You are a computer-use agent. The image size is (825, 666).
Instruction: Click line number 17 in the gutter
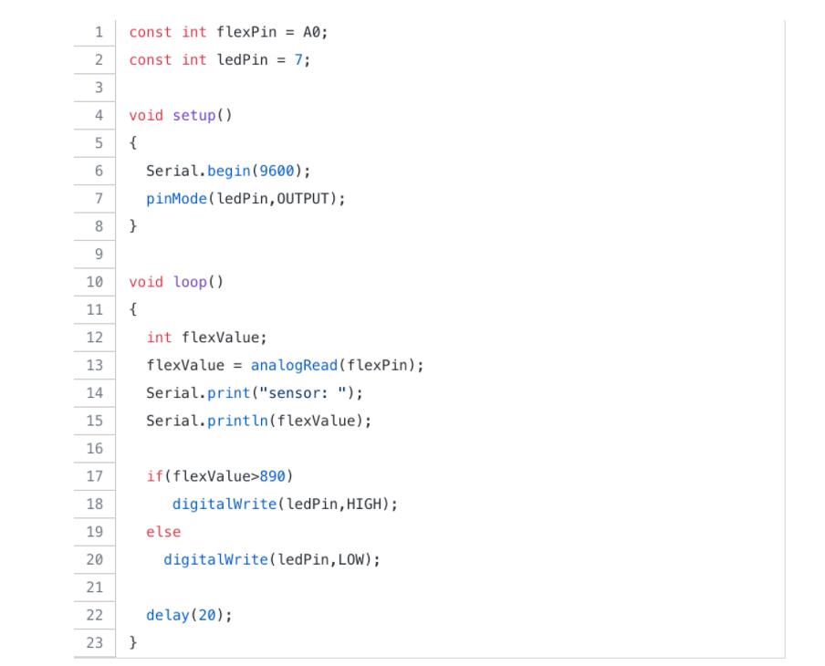point(95,476)
